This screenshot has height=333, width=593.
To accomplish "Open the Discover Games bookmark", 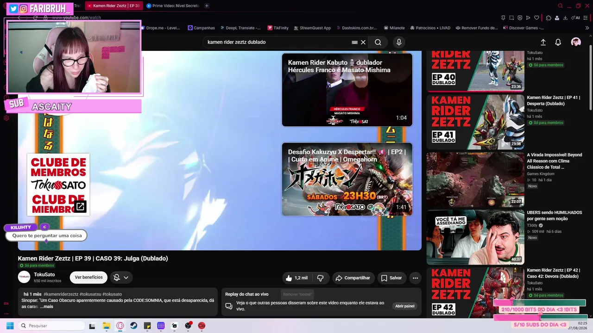I will [x=524, y=28].
